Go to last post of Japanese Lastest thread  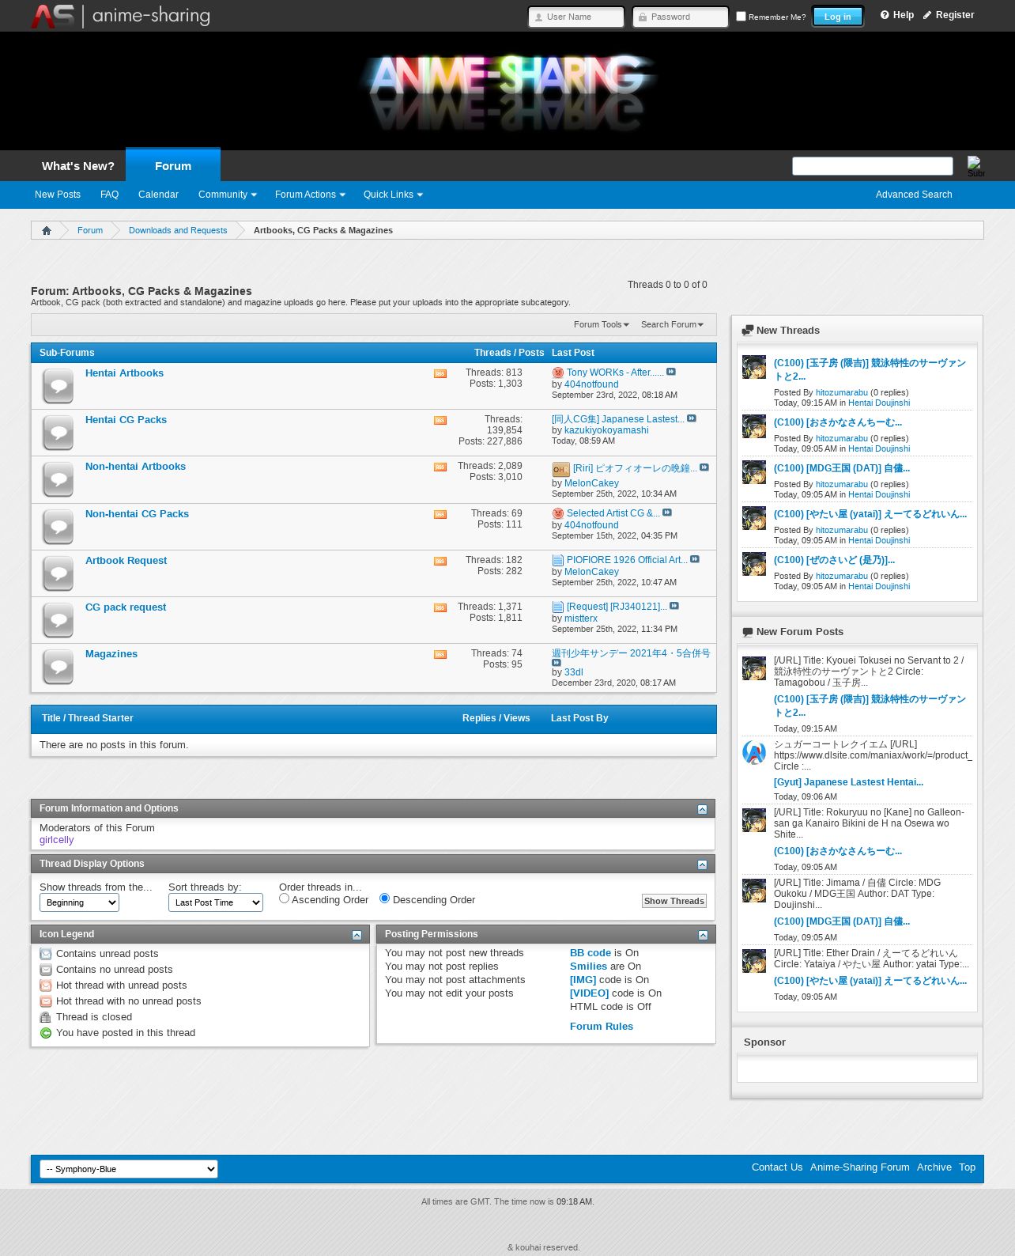point(692,418)
